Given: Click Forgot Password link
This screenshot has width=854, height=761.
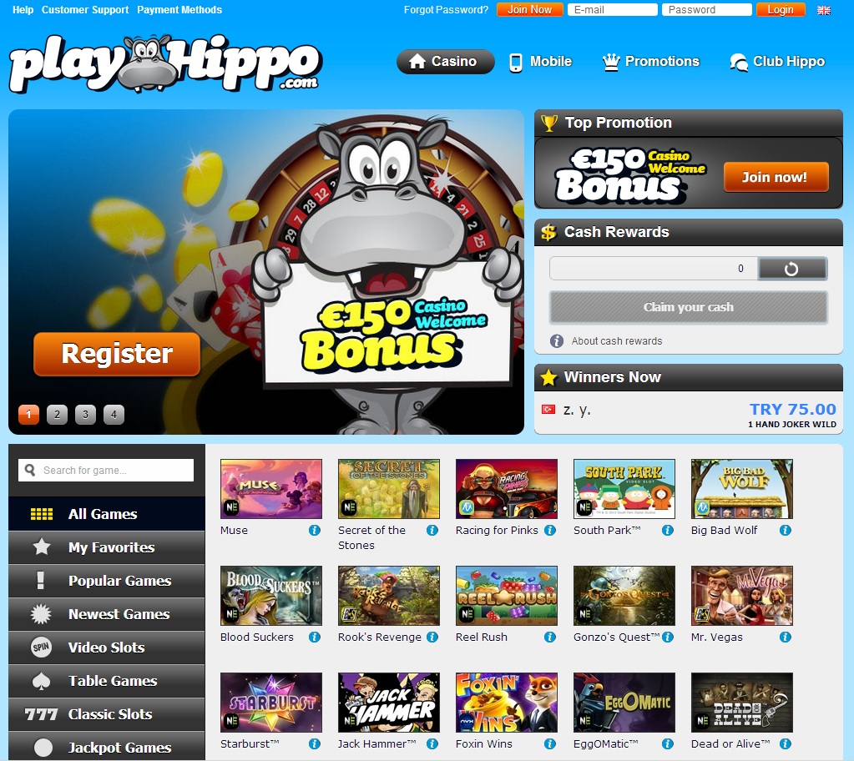Looking at the screenshot, I should 446,10.
